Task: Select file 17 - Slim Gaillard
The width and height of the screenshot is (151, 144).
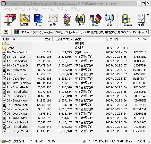Action: click(x=19, y=61)
